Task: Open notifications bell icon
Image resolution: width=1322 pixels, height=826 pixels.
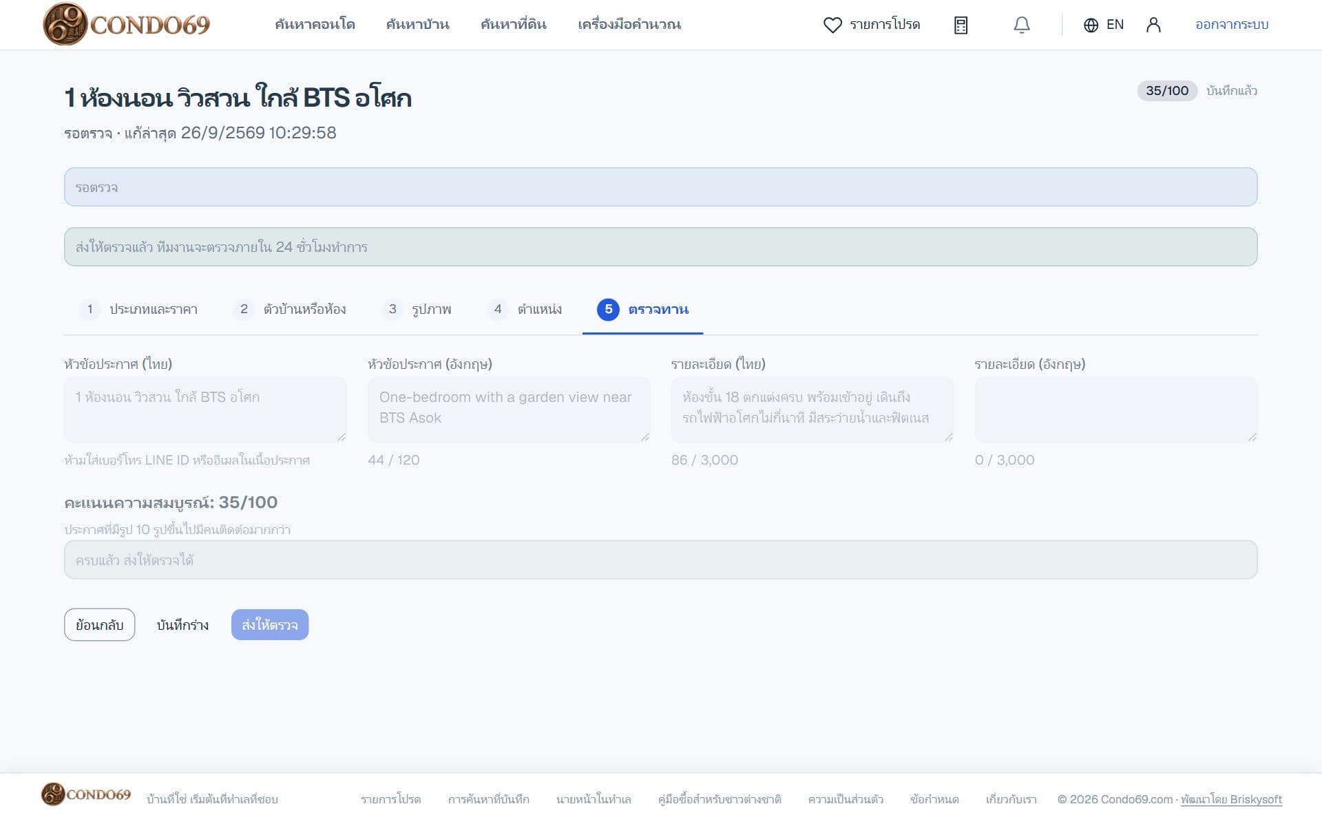Action: click(1022, 25)
